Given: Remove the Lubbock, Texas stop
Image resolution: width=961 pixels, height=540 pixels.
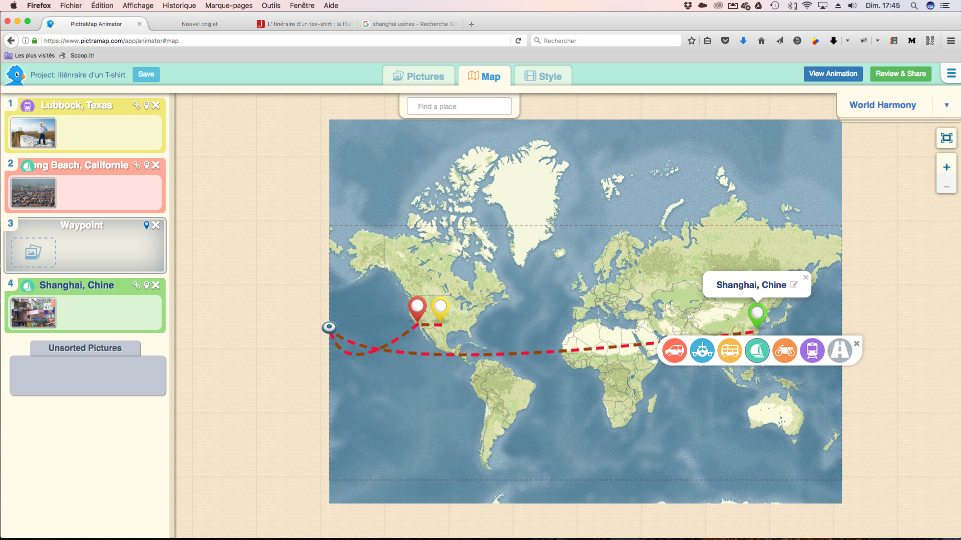Looking at the screenshot, I should [156, 105].
